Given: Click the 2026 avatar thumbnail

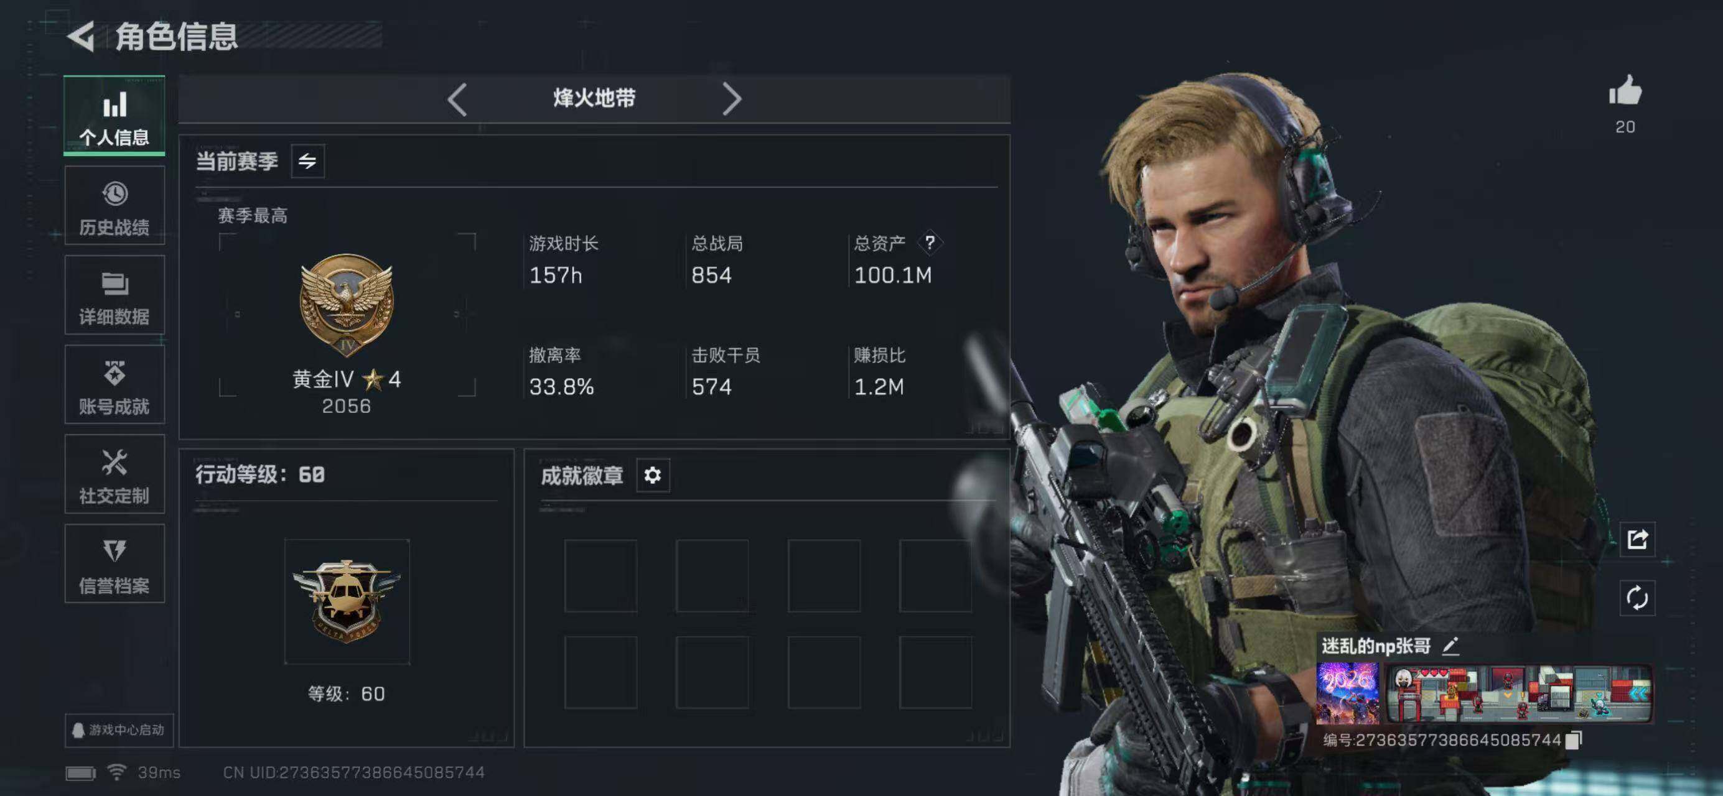Looking at the screenshot, I should (1347, 693).
